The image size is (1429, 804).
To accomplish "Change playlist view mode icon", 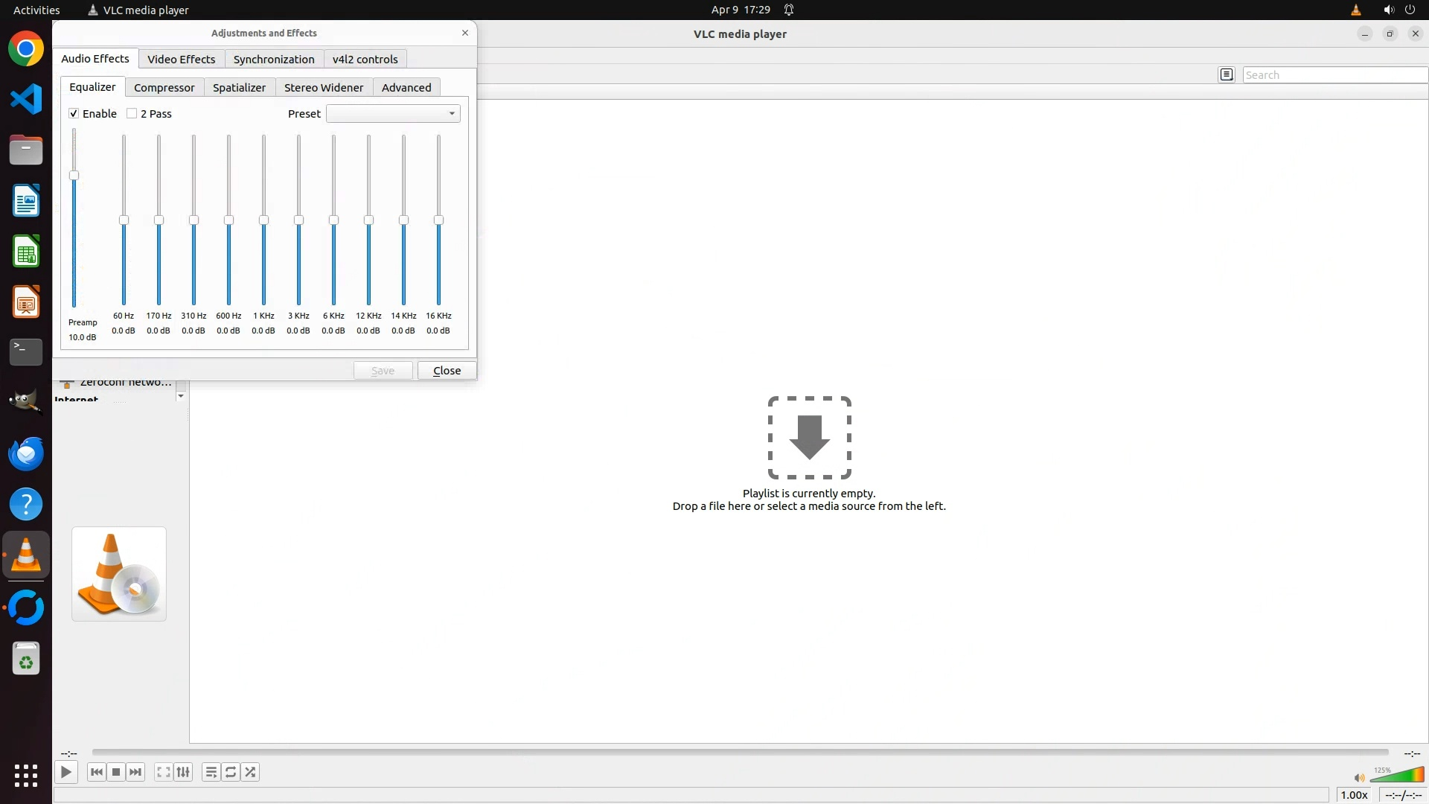I will [1227, 74].
